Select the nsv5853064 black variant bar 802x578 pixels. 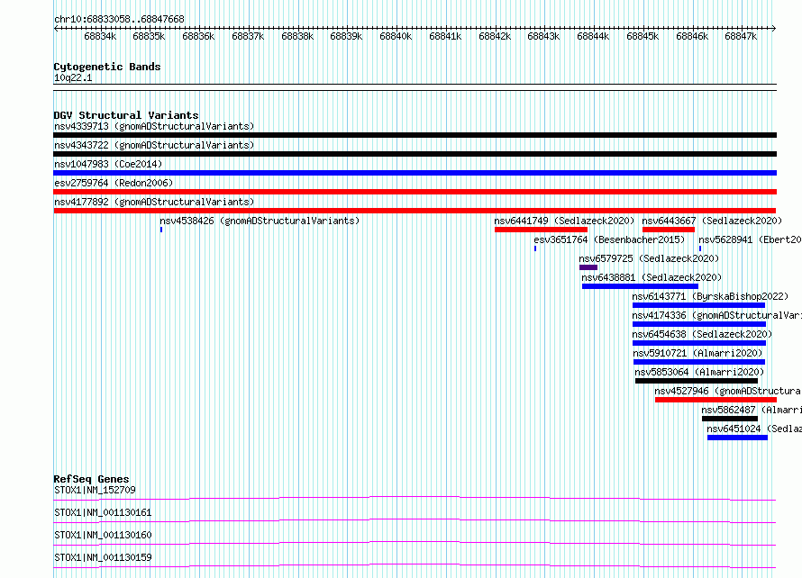[x=697, y=381]
